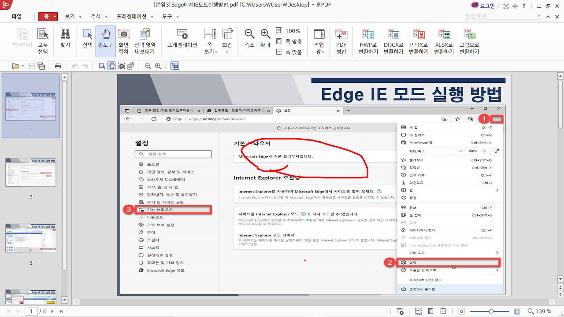Click 그림으로 변환하기 image conversion icon
Image resolution: width=564 pixels, height=317 pixels.
pos(469,41)
